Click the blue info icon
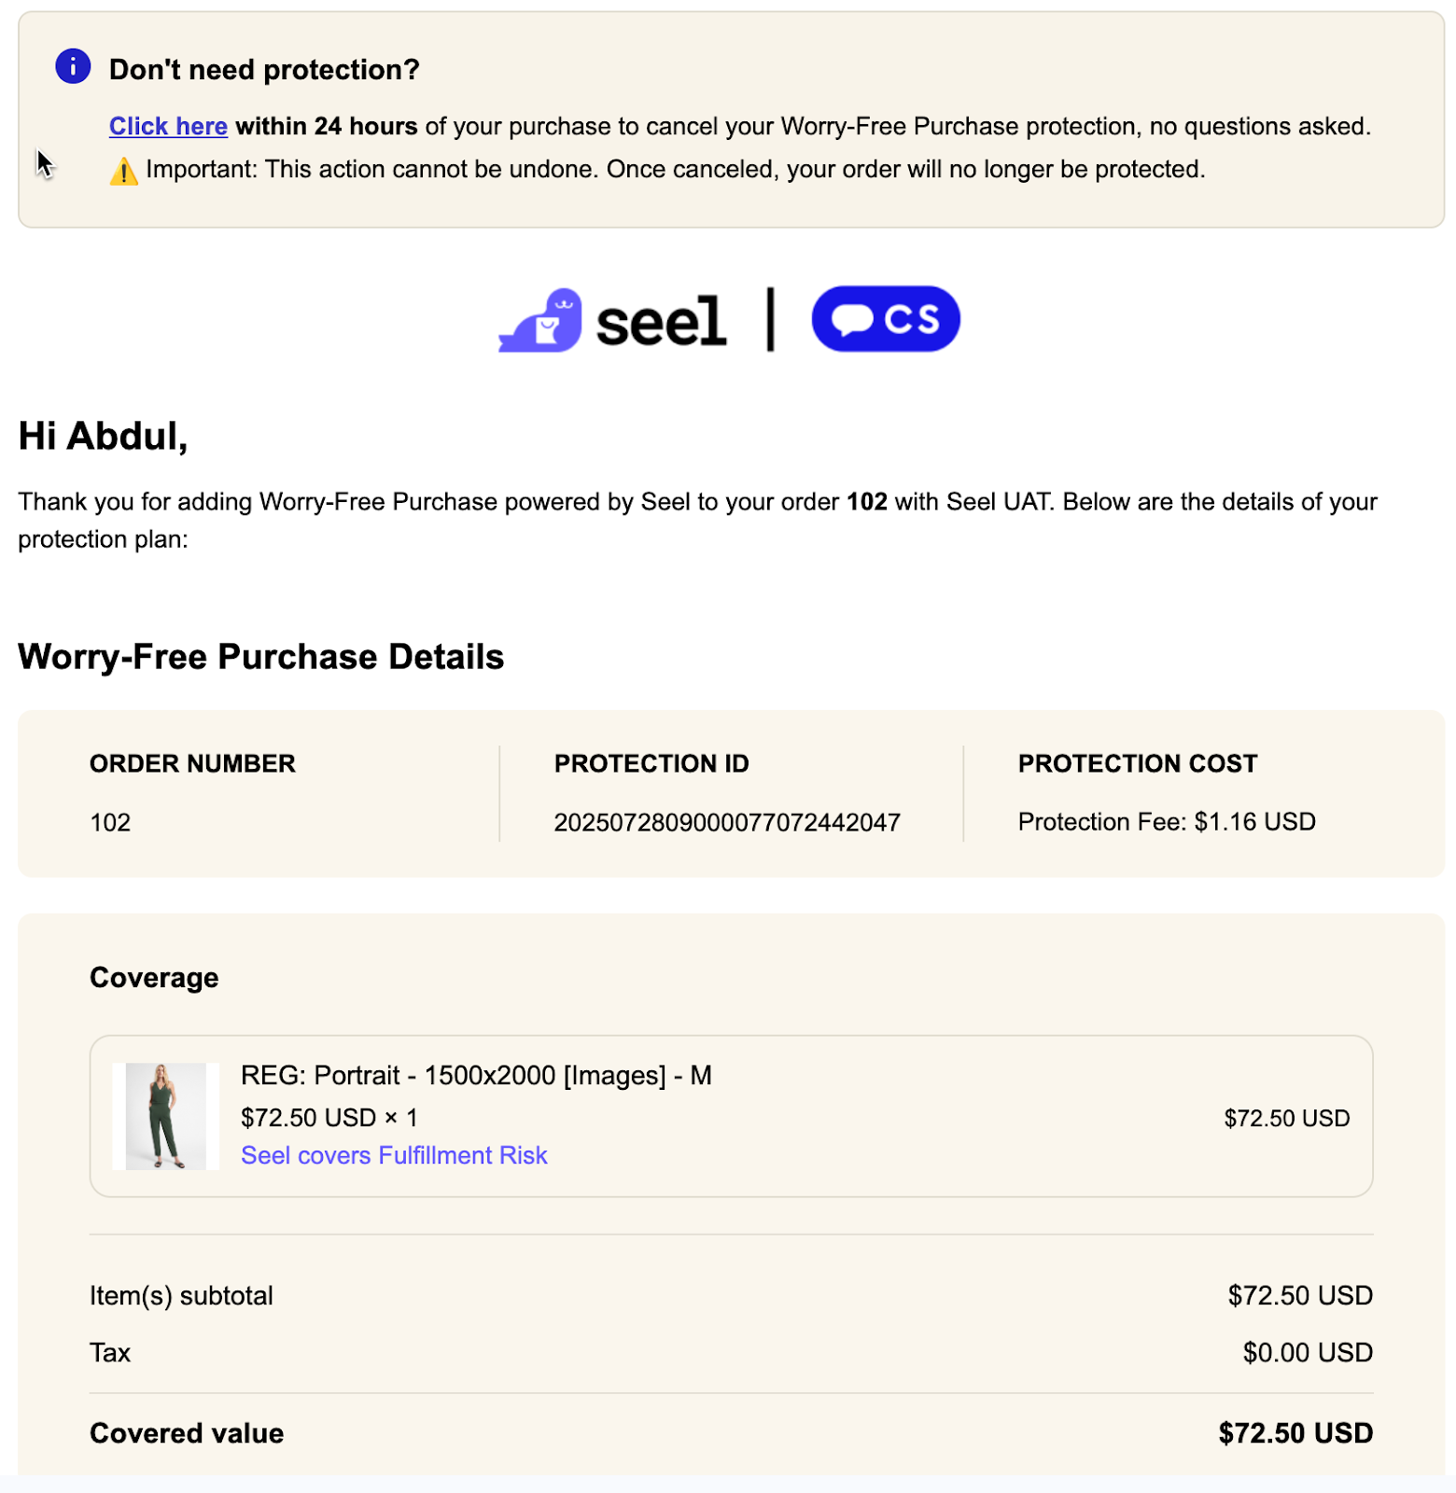The height and width of the screenshot is (1493, 1456). [73, 66]
